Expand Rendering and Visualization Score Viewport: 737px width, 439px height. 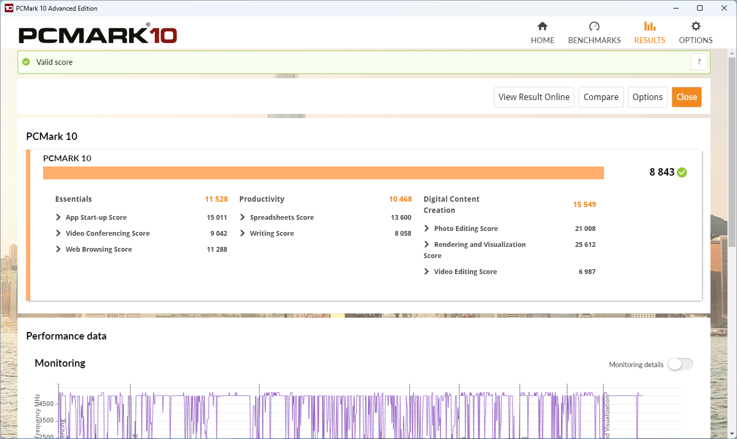(426, 244)
